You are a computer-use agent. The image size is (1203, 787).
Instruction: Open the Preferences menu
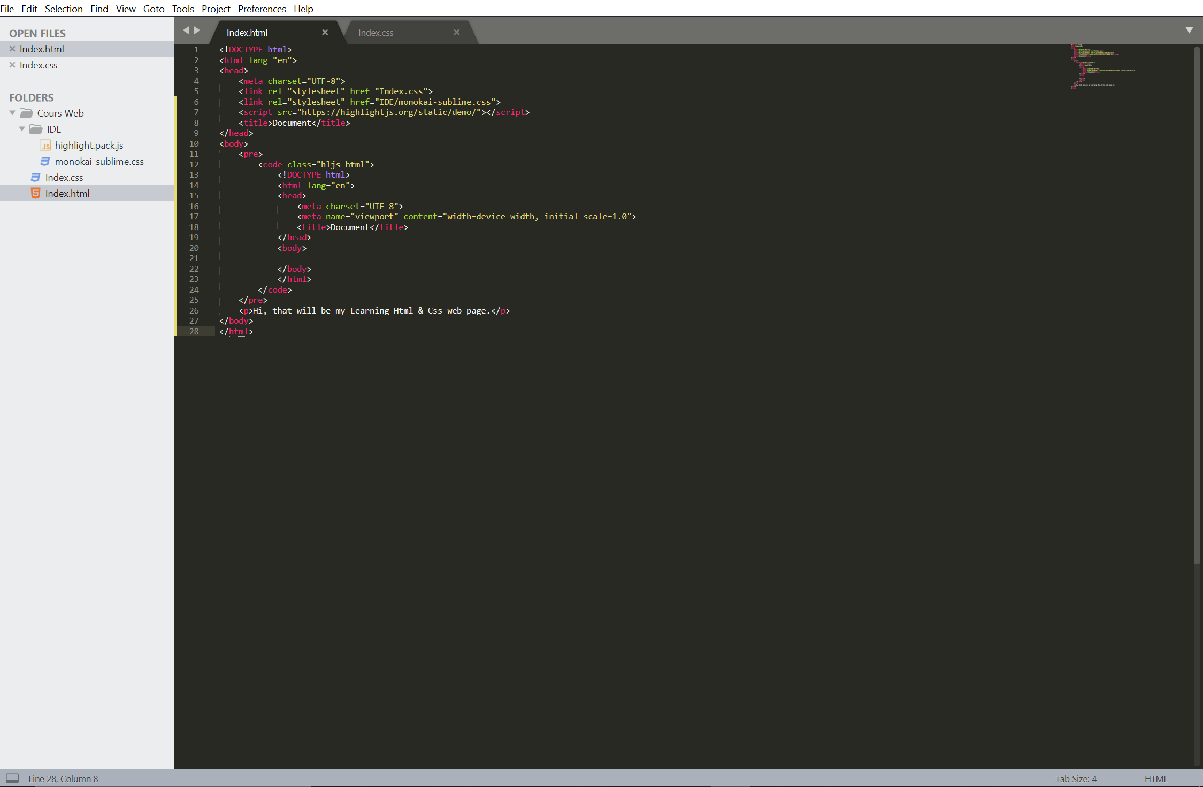coord(262,9)
